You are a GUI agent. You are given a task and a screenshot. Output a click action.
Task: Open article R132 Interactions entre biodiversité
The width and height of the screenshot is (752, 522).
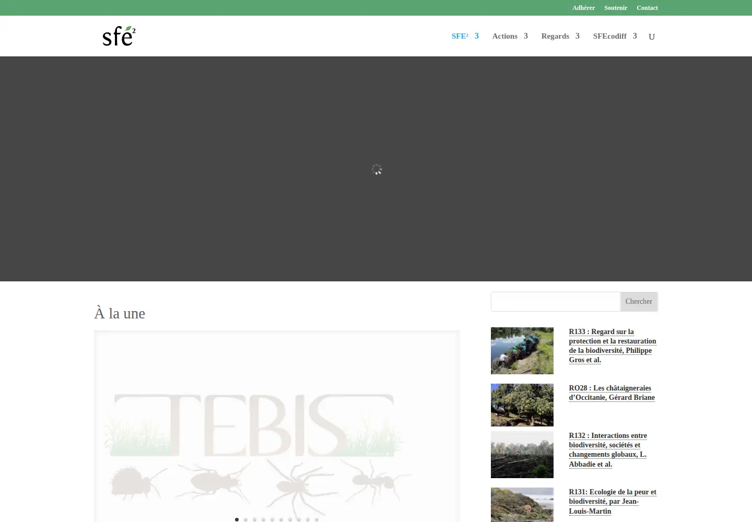click(608, 449)
